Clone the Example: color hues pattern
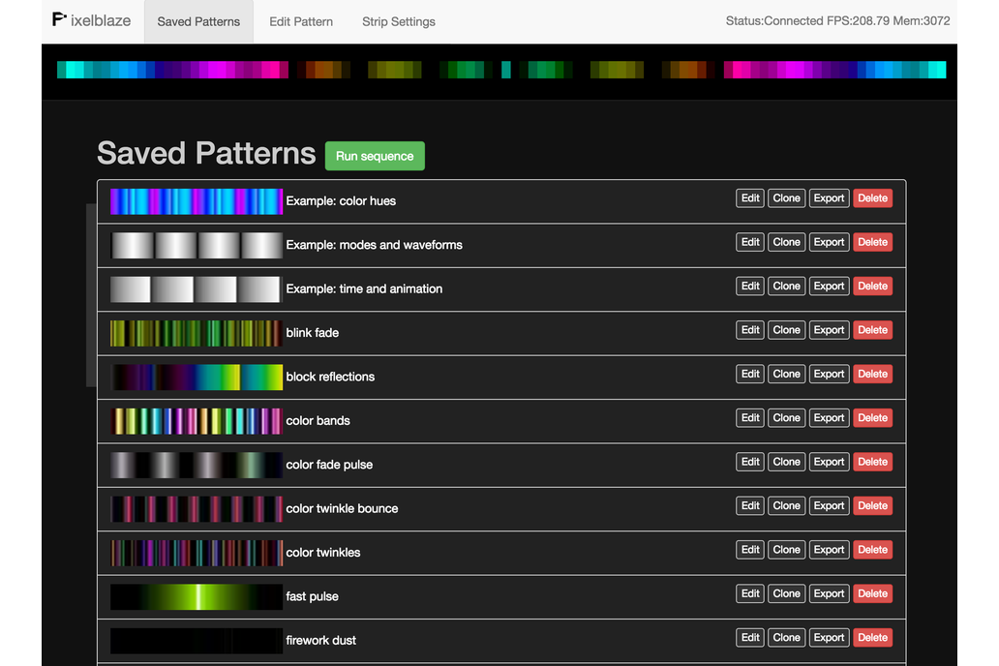Image resolution: width=999 pixels, height=666 pixels. tap(786, 198)
